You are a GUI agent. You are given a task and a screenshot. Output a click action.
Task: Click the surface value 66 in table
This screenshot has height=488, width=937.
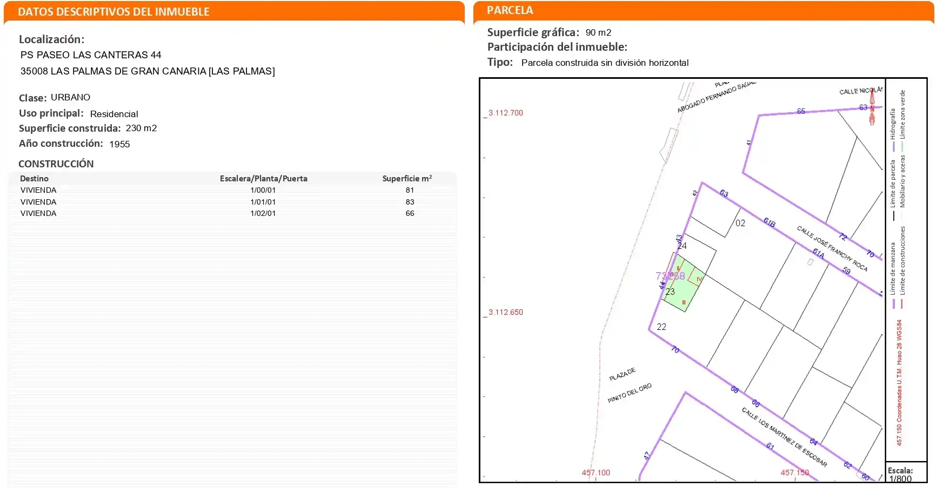tap(410, 213)
